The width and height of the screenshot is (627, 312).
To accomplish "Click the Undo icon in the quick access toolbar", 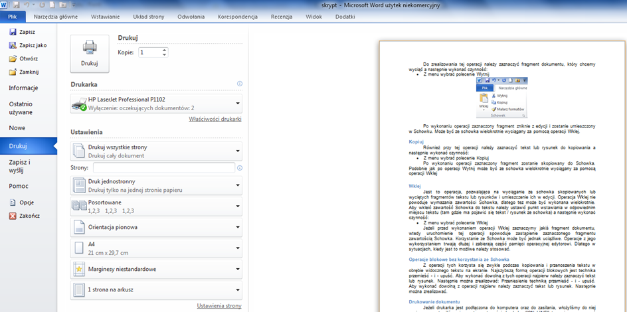I will point(27,5).
